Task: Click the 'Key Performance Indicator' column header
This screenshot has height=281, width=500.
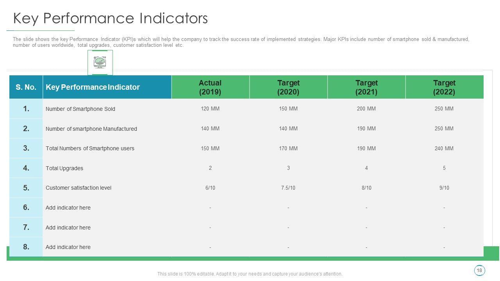Action: click(x=93, y=87)
